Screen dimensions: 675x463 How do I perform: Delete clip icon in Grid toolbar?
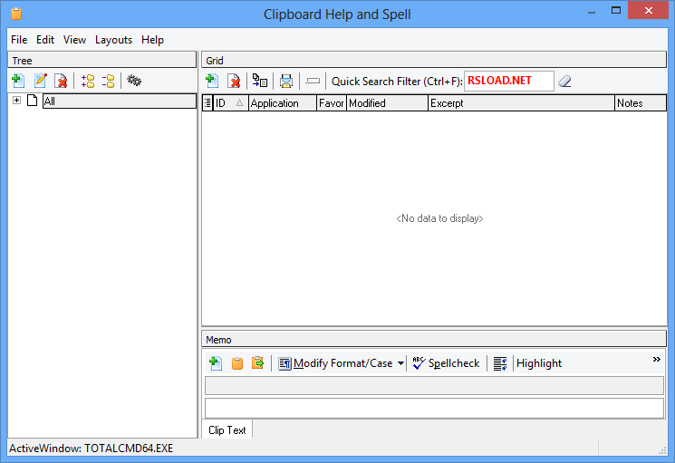[234, 81]
